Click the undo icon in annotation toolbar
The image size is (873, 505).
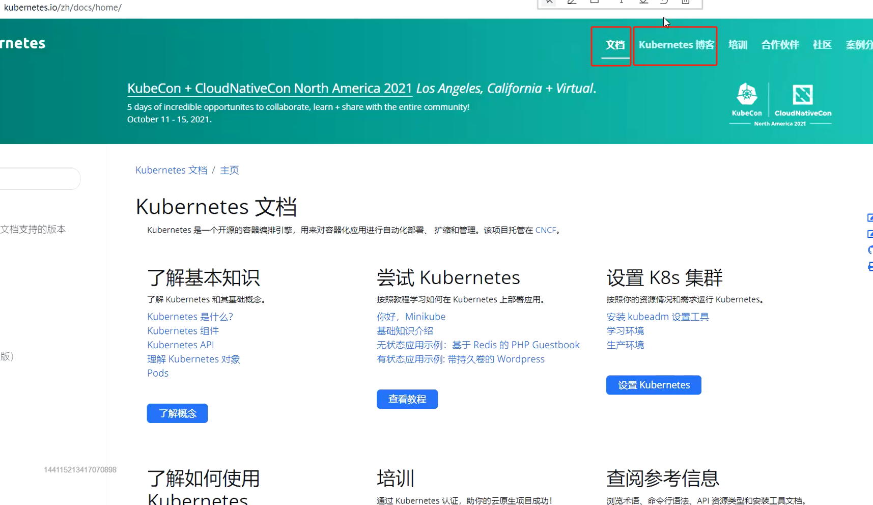point(664,2)
